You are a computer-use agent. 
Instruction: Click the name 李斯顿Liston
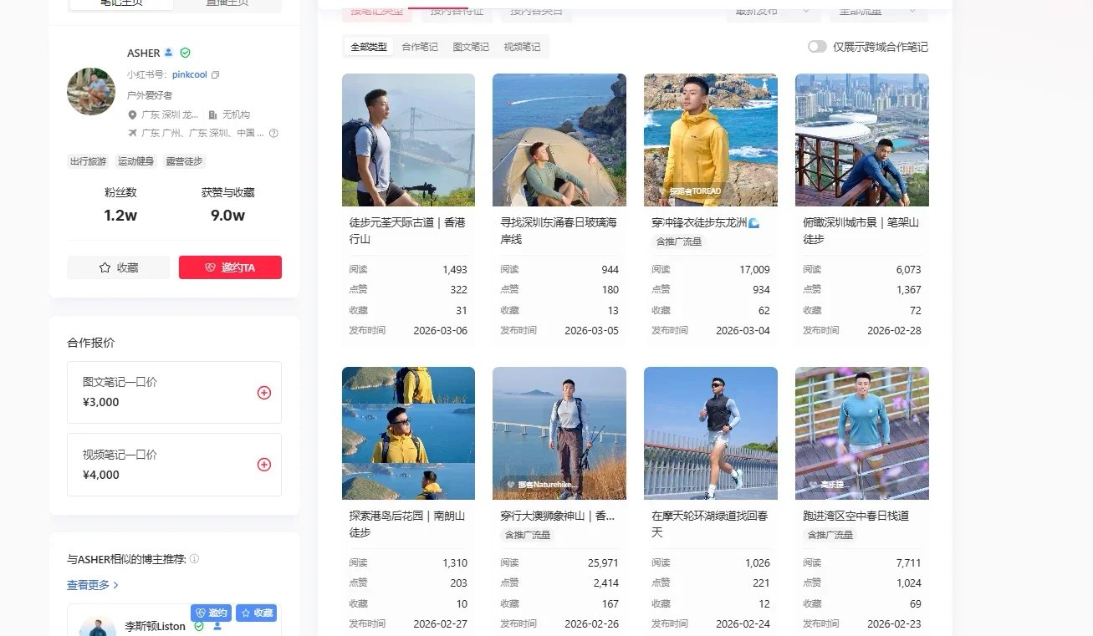pos(156,626)
